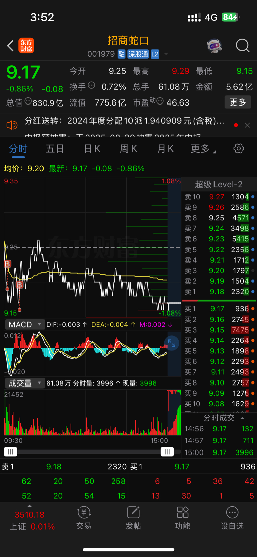Tap the expand chart fullscreen icon
This screenshot has width=257, height=557.
click(172, 343)
